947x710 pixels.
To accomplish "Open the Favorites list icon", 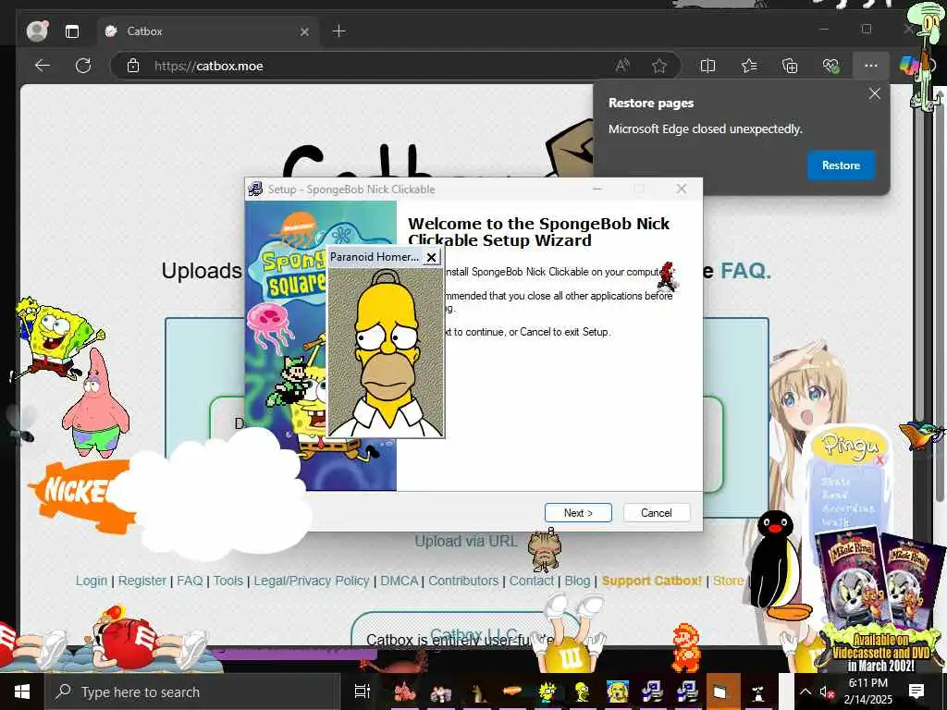I will pos(749,66).
